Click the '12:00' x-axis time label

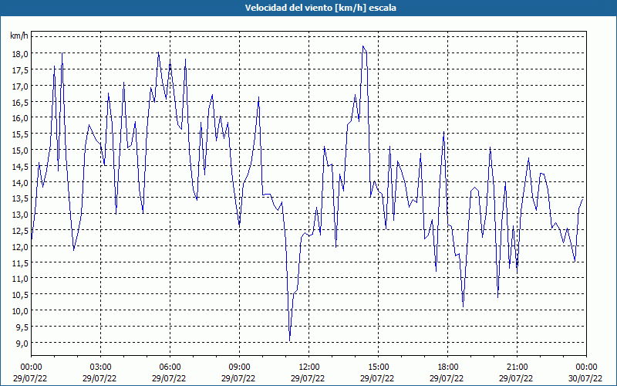pos(309,367)
